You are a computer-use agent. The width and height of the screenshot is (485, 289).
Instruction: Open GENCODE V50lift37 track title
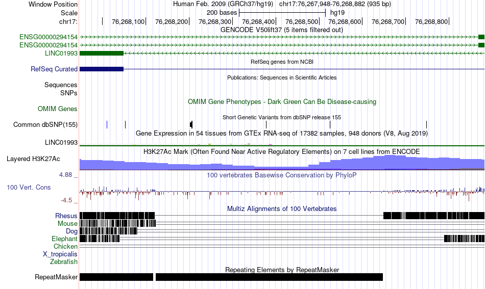pos(281,30)
